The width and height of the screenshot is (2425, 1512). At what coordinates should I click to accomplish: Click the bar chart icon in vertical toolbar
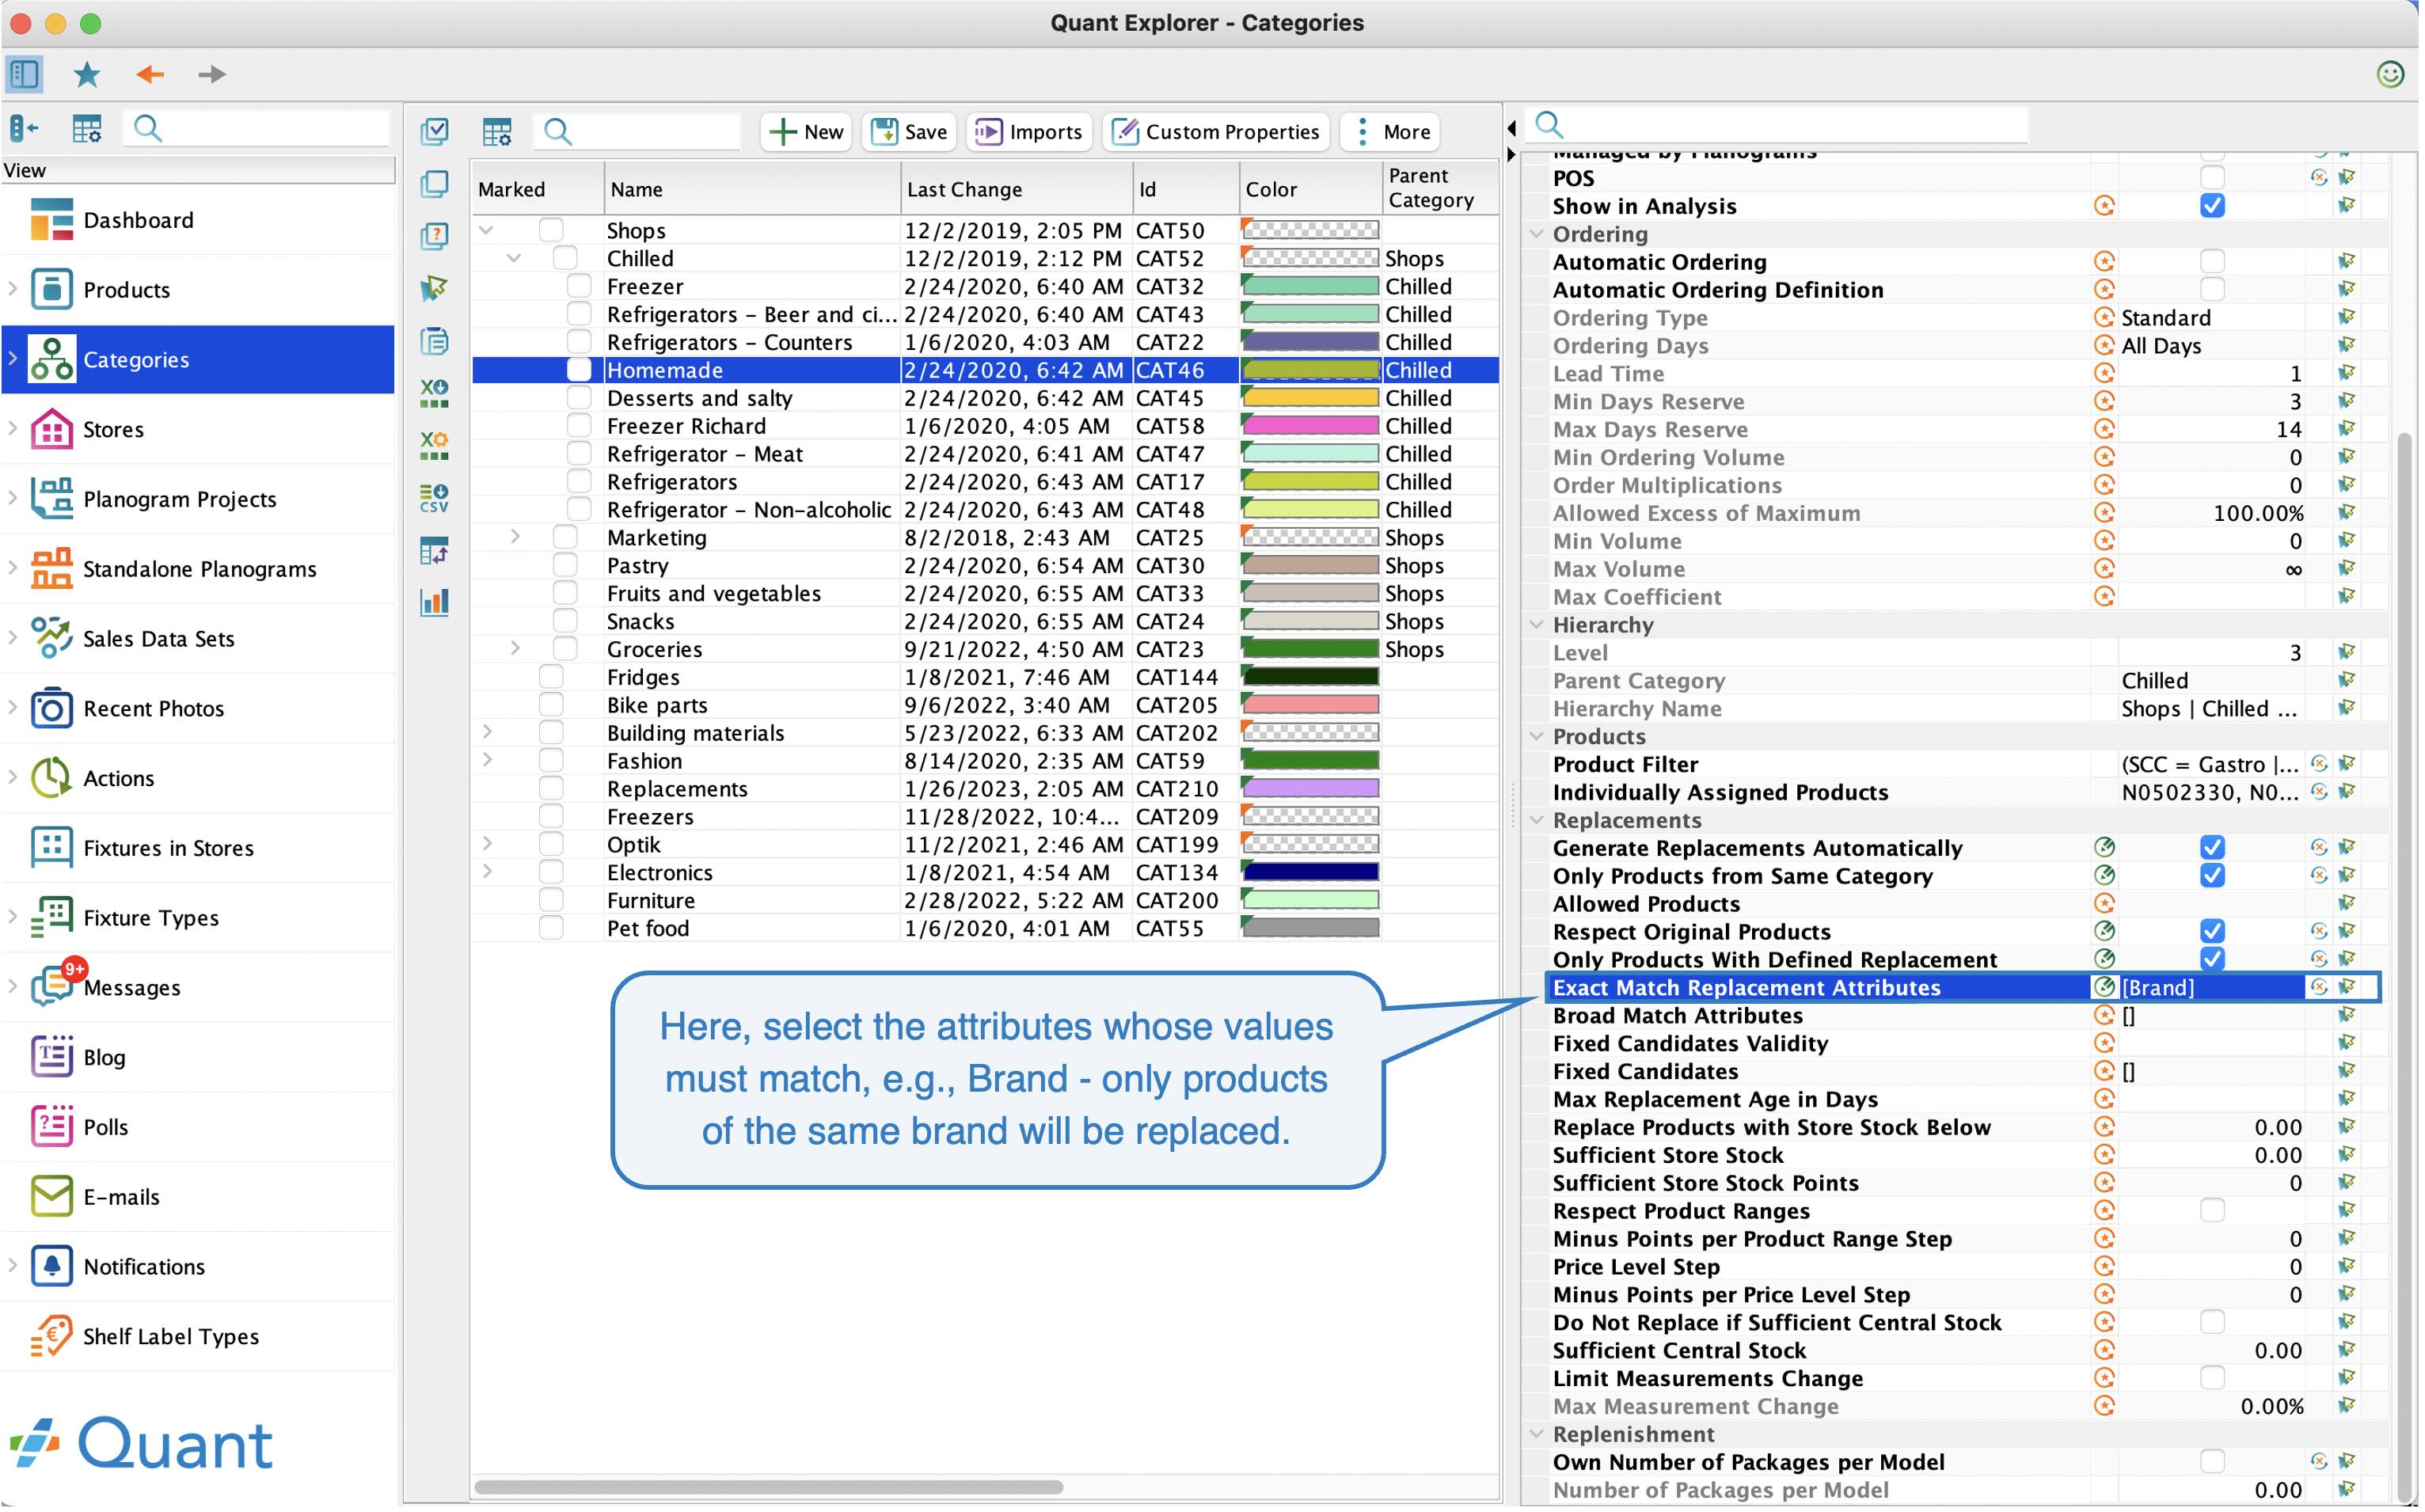[435, 602]
